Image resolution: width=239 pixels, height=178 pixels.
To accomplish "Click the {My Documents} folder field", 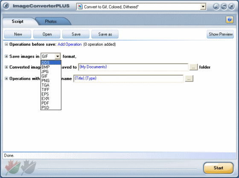I will coord(133,67).
